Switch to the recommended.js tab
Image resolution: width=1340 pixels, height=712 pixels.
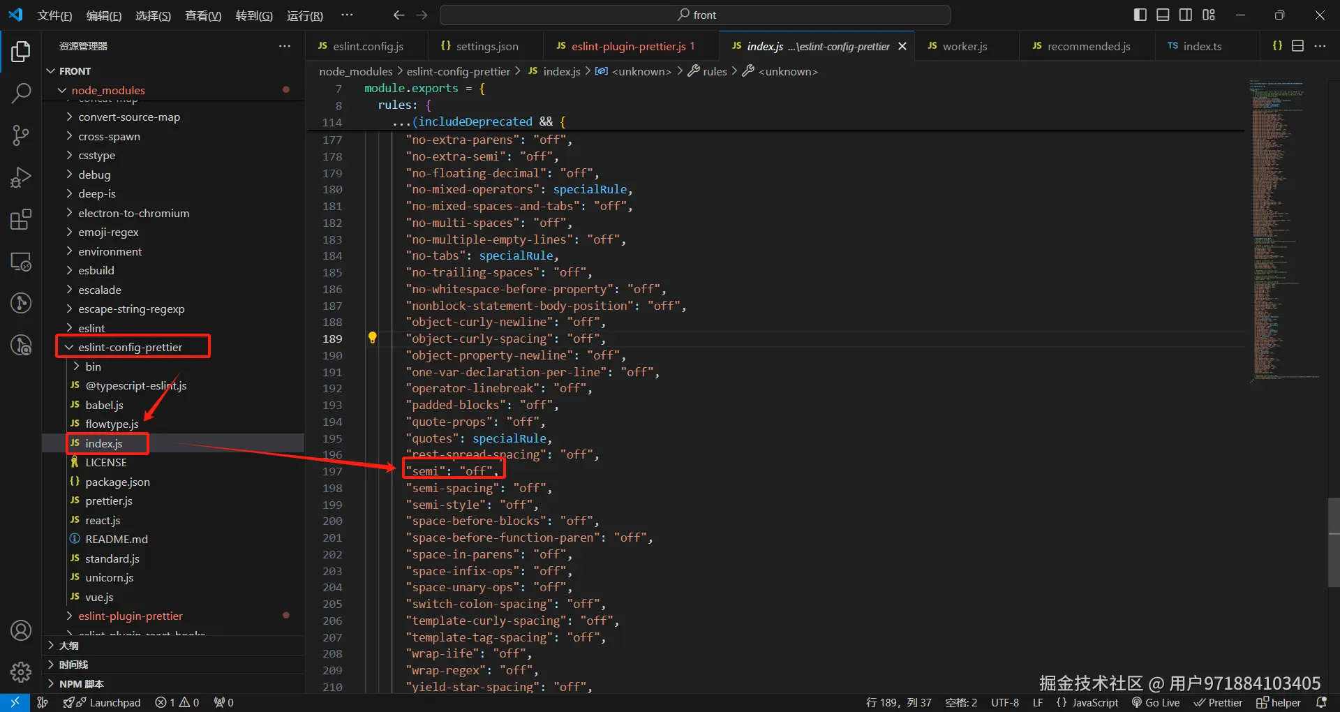(x=1087, y=46)
